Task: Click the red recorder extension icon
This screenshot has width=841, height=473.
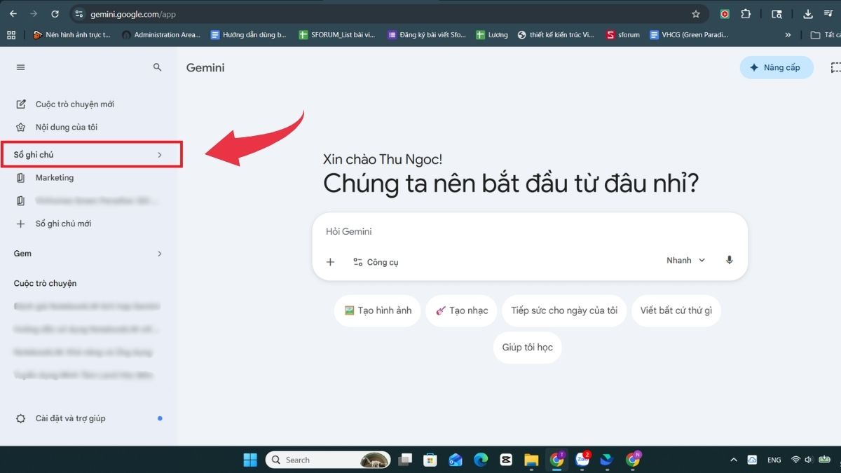Action: [725, 13]
